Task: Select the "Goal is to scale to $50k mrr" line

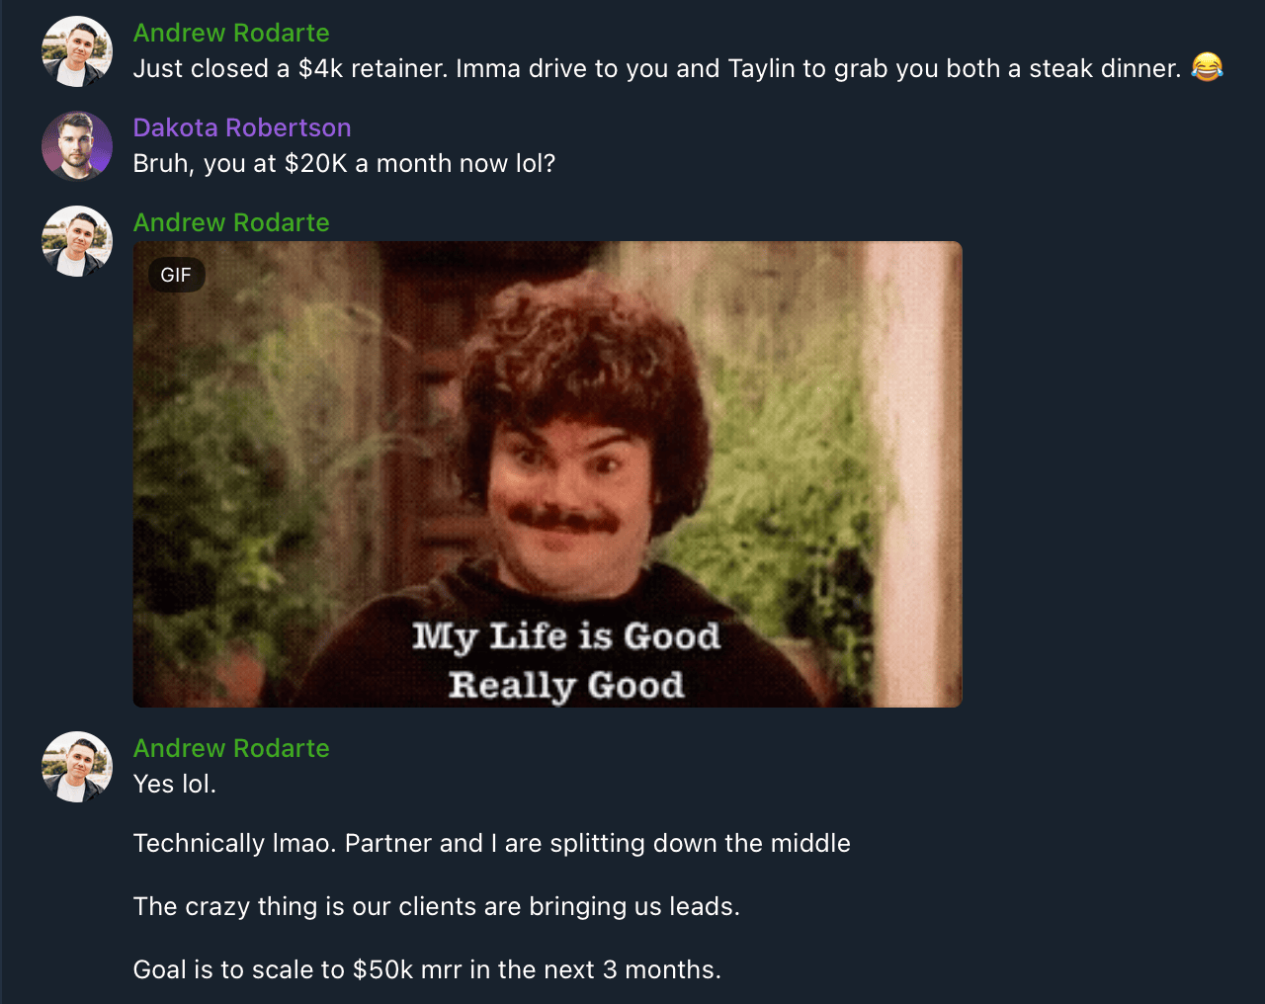Action: (427, 969)
